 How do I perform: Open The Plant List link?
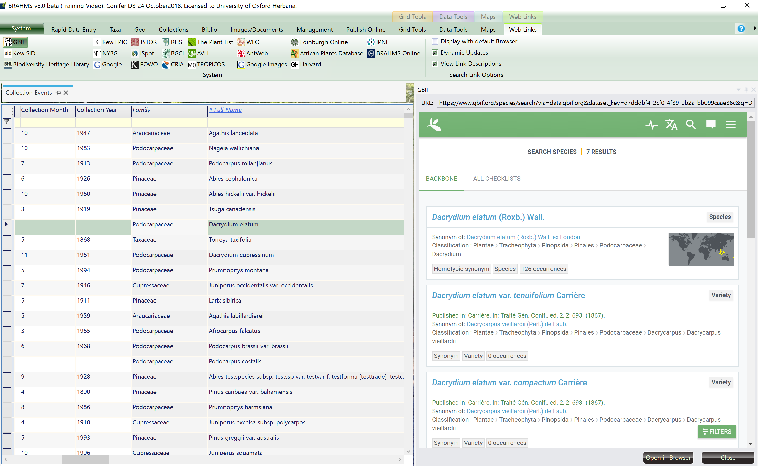pyautogui.click(x=211, y=42)
